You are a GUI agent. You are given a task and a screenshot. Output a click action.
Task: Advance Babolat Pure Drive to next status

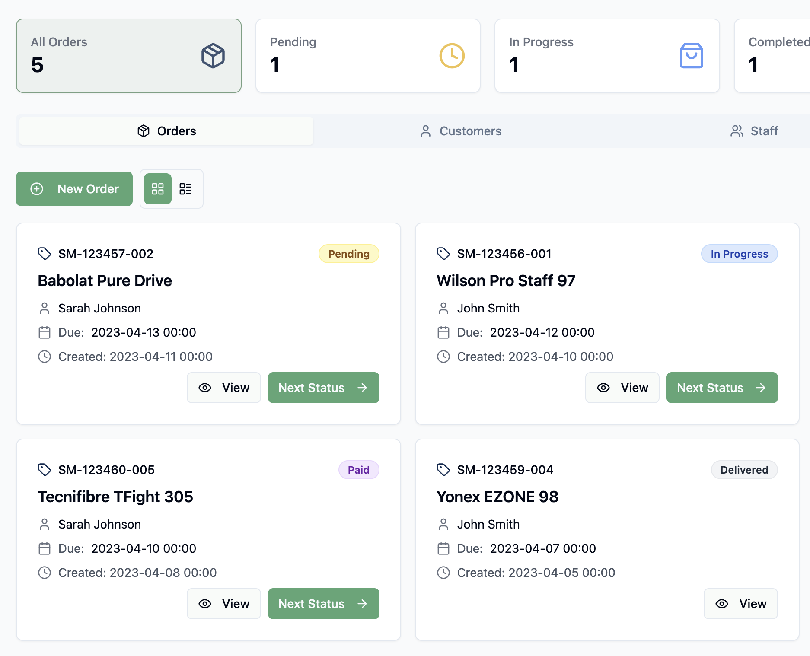[x=324, y=388]
